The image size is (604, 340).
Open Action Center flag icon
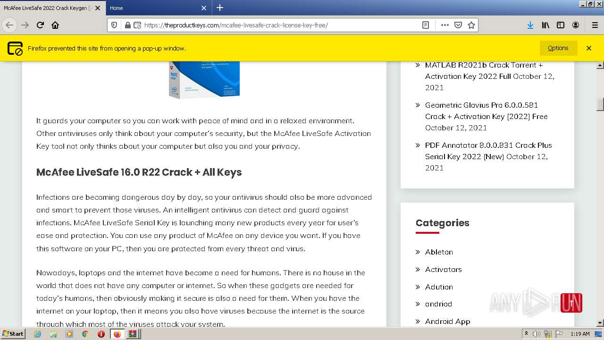click(559, 334)
